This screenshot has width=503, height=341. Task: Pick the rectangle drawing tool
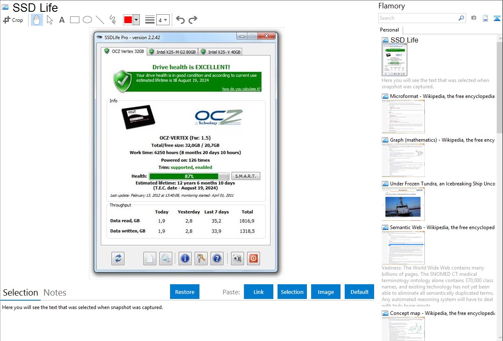[74, 20]
